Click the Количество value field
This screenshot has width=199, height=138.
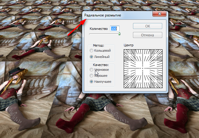(x=115, y=29)
